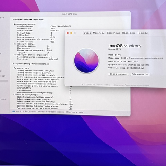Click the gray disabled zoom button
The image size is (166, 166).
tap(75, 33)
